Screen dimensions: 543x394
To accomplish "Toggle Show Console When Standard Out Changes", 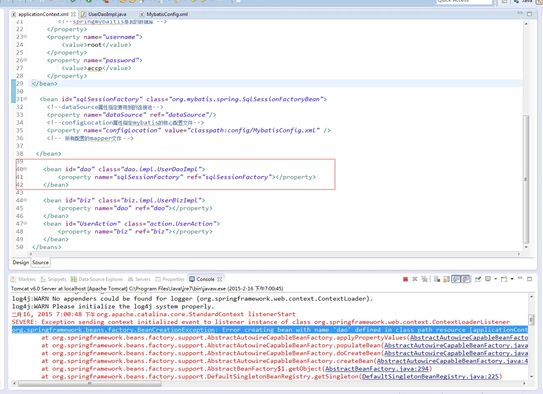I will coord(456,279).
